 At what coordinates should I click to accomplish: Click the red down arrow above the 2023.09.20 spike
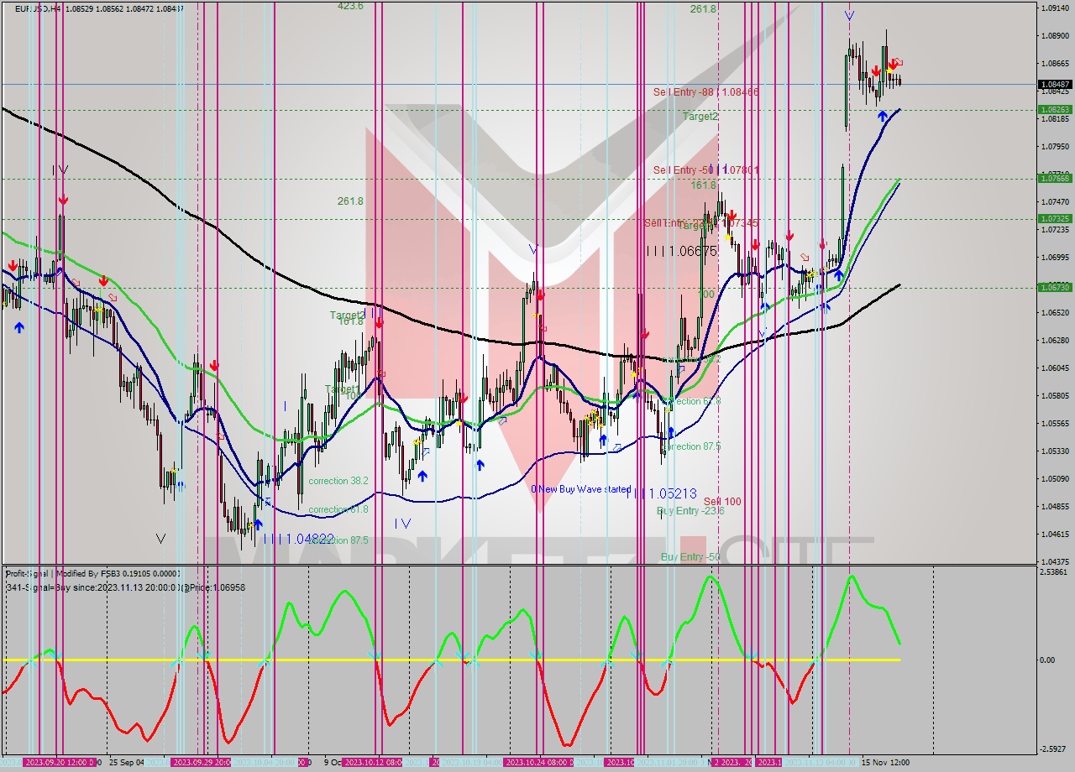point(63,200)
